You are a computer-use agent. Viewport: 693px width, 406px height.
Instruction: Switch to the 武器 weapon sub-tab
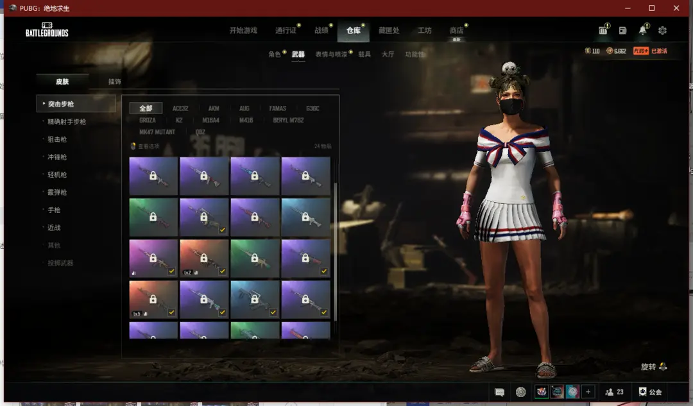pyautogui.click(x=298, y=55)
